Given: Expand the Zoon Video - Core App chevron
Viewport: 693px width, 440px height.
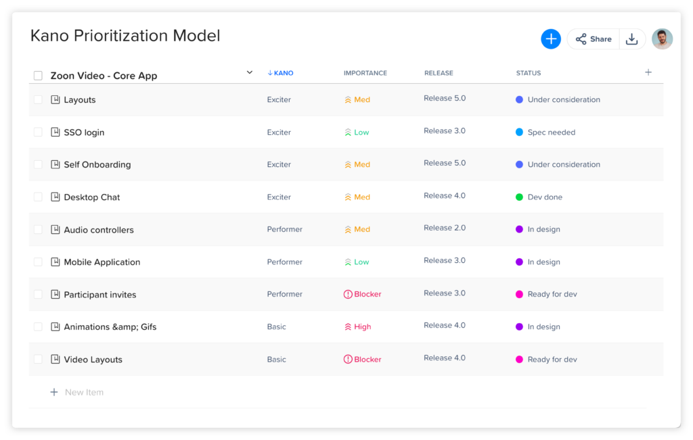Looking at the screenshot, I should tap(249, 72).
